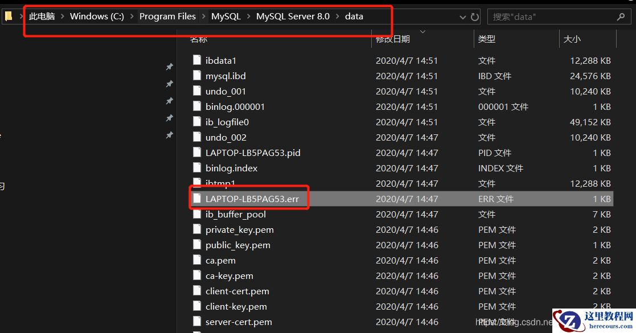Select file icon of ca-key.pem
The width and height of the screenshot is (636, 333).
point(197,276)
